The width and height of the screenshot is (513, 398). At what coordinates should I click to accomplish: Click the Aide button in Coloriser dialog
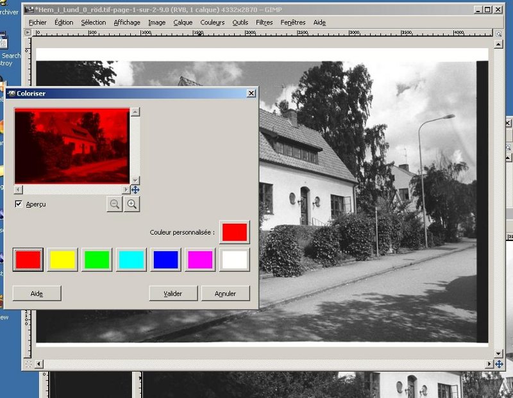(x=37, y=294)
